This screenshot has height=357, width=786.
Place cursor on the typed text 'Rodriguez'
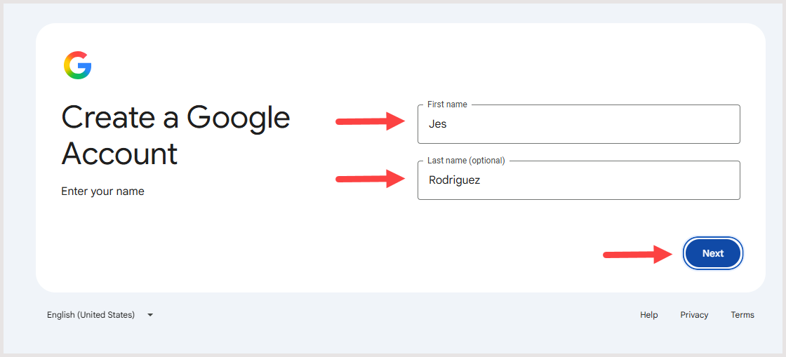point(454,180)
